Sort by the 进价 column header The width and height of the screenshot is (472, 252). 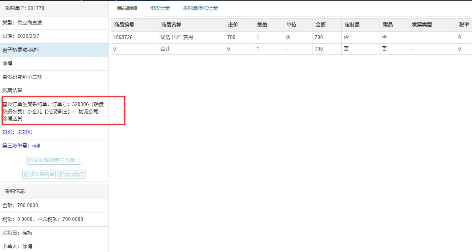coord(233,25)
